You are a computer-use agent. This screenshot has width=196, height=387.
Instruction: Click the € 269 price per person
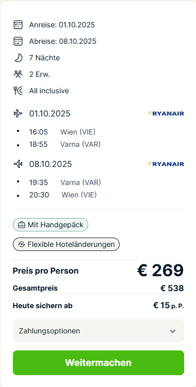point(160,271)
